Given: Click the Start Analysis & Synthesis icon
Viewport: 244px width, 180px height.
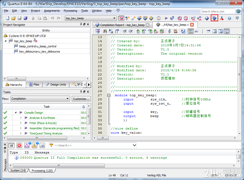Looking at the screenshot, I should (172, 18).
